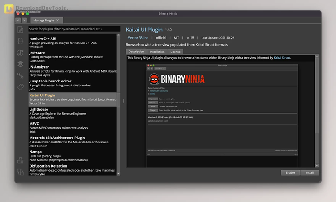The width and height of the screenshot is (336, 202).
Task: Focus the Search for plugins field
Action: tap(74, 29)
